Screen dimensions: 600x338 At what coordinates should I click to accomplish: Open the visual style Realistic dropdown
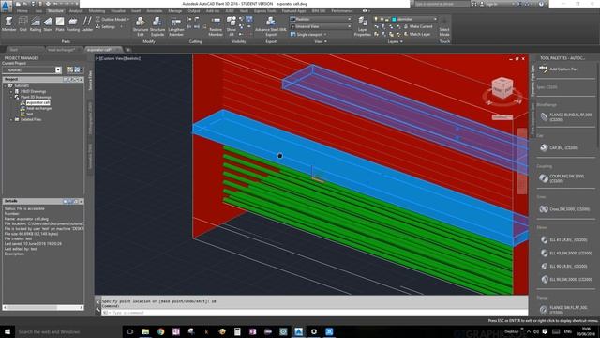pyautogui.click(x=321, y=19)
